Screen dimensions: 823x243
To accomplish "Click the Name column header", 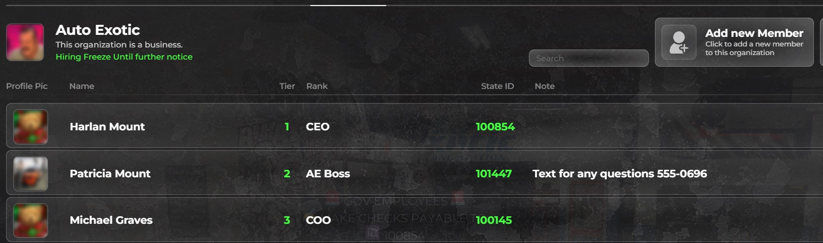I will (81, 86).
